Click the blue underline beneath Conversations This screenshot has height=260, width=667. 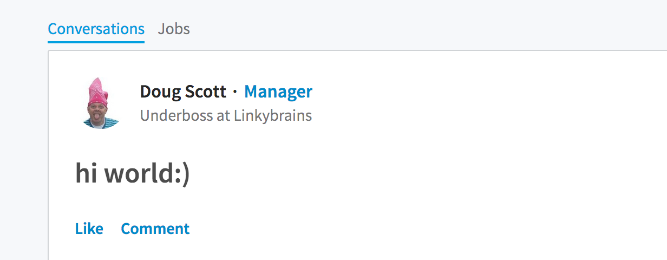click(x=96, y=41)
